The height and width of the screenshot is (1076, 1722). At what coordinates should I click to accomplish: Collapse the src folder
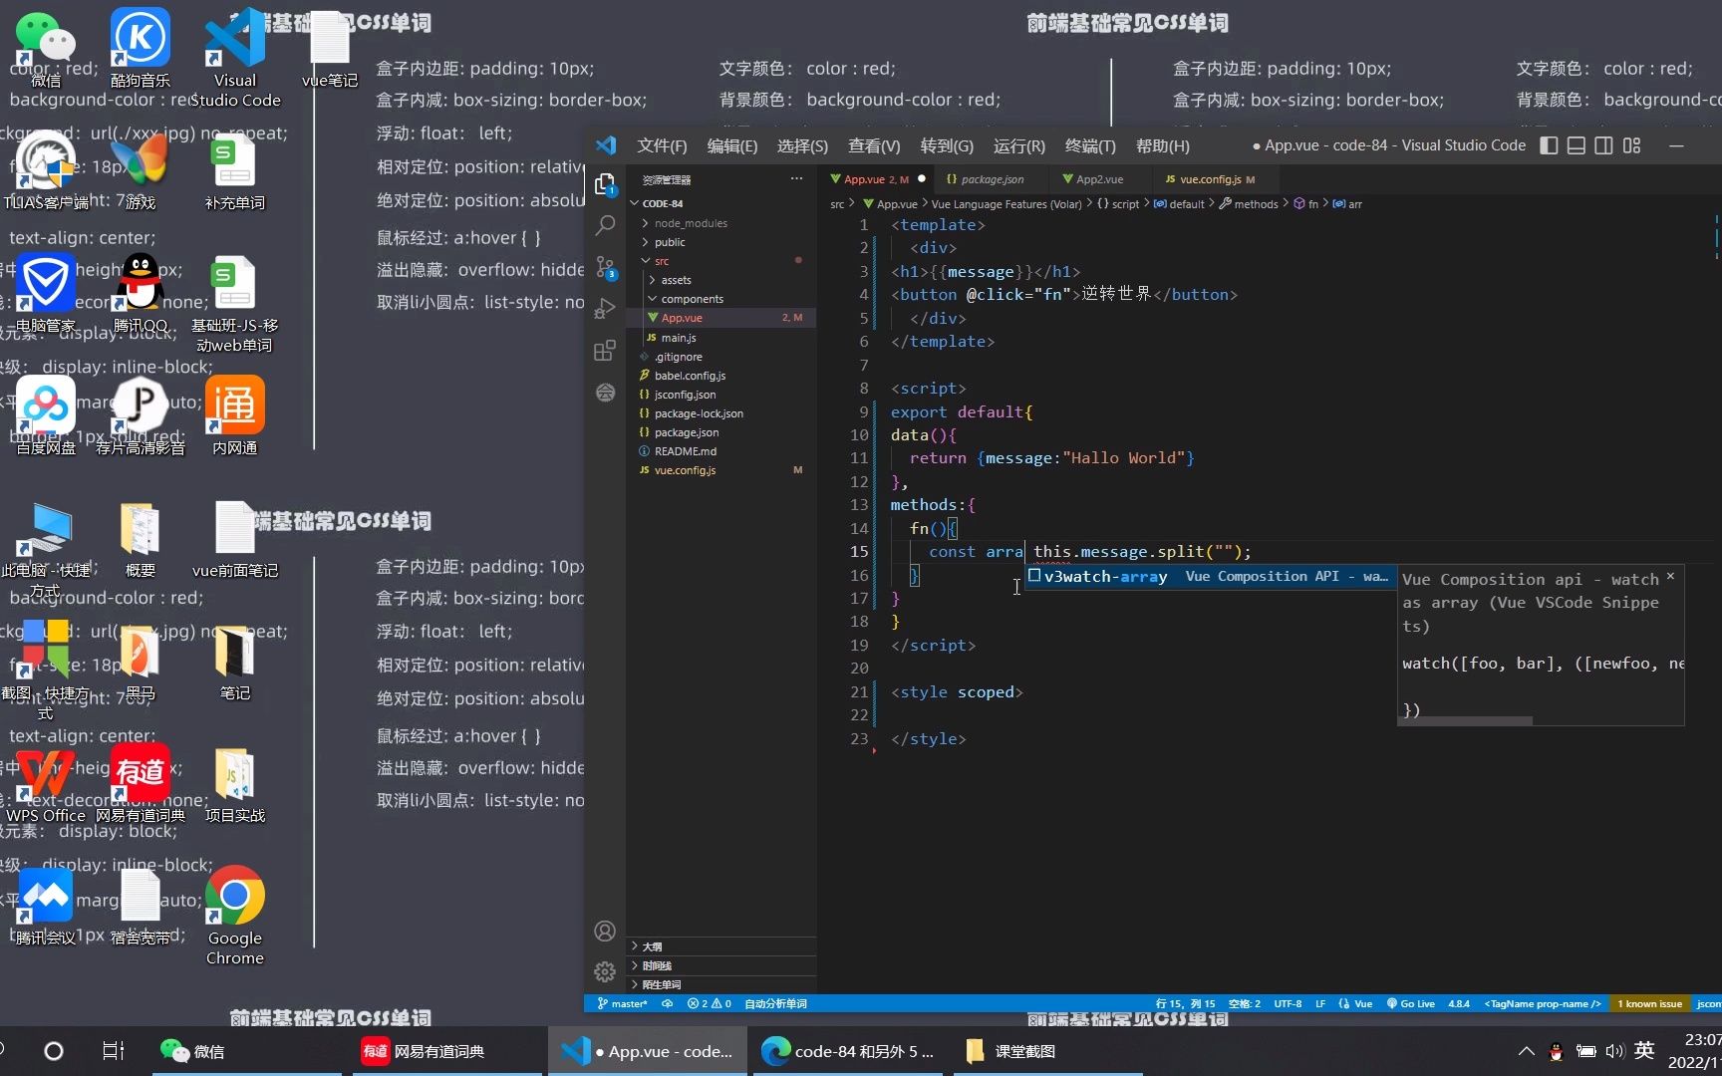click(662, 261)
